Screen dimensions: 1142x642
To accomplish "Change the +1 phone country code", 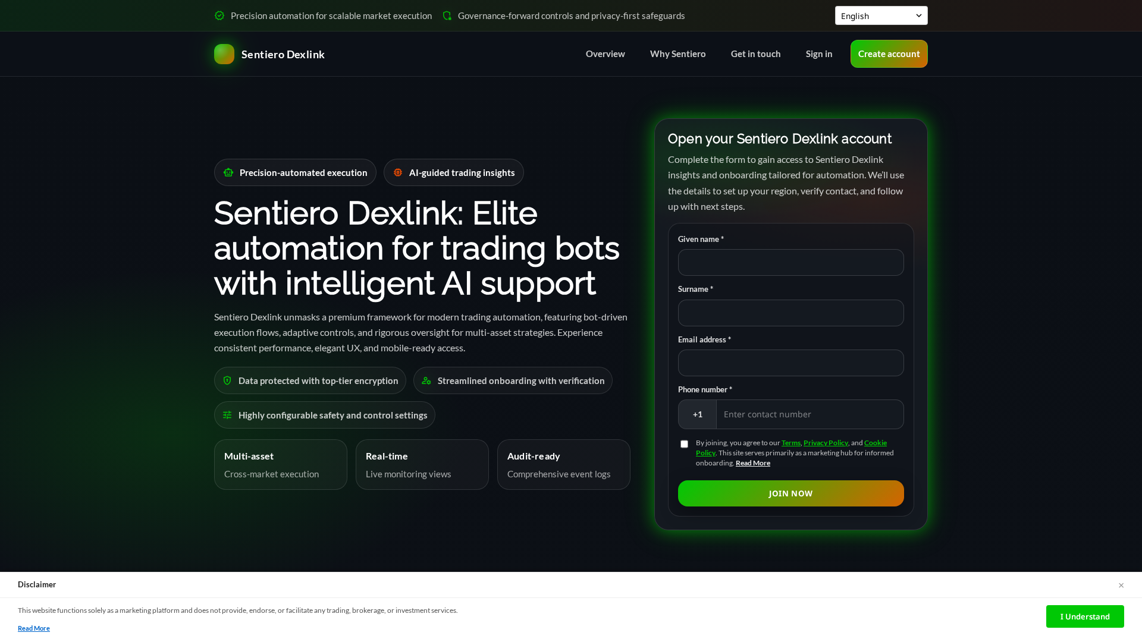I will tap(697, 414).
